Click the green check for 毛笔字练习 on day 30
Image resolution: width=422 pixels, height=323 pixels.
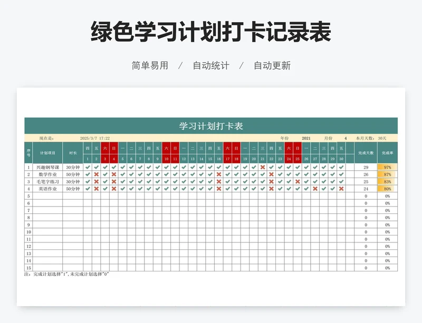[x=341, y=182]
